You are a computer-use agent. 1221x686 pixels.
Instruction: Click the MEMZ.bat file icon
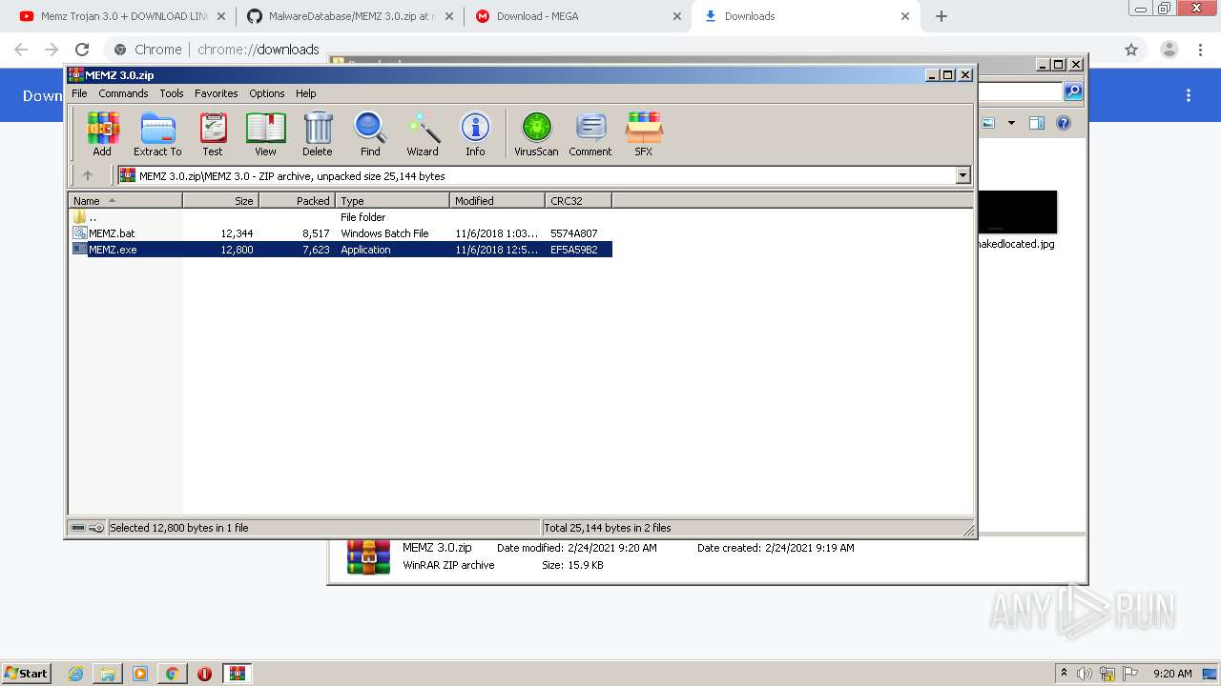pyautogui.click(x=80, y=233)
